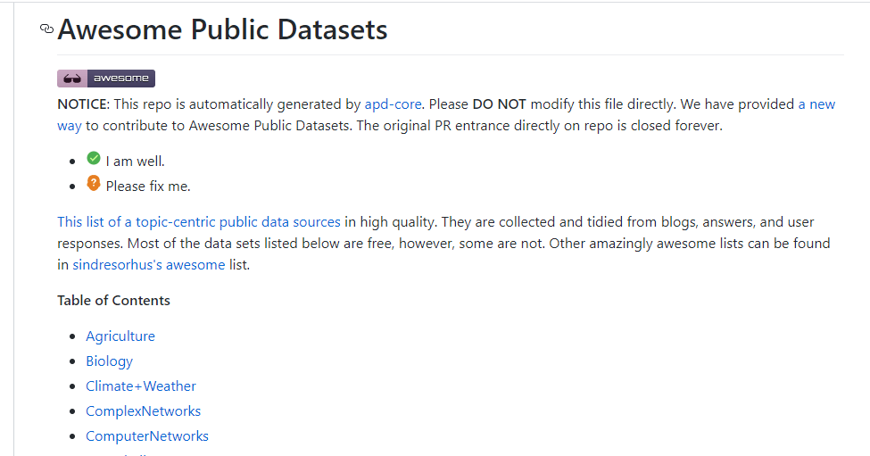This screenshot has height=456, width=870.
Task: Jump to the Biology section
Action: pos(109,361)
